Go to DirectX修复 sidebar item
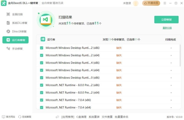This screenshot has width=184, height=120. 17,32
